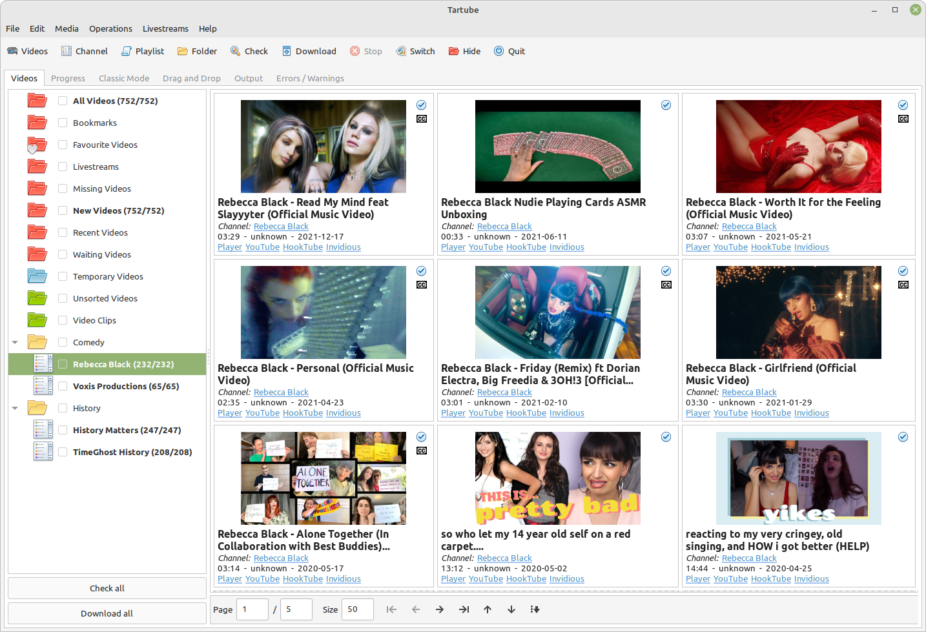Viewport: 926px width, 632px height.
Task: Tick the Voxis Productions checkbox
Action: [x=63, y=386]
